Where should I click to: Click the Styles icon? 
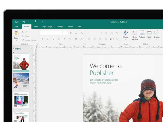coord(126,34)
